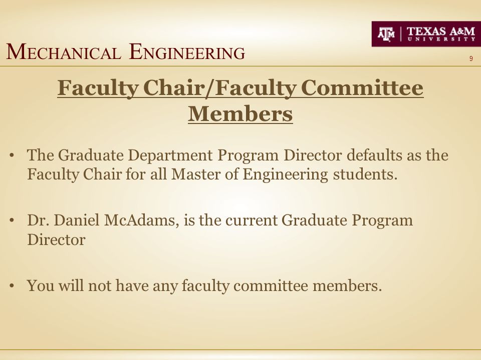Viewport: 481px width, 360px height.
Task: Click the Texas A&M University logo
Action: [x=426, y=34]
